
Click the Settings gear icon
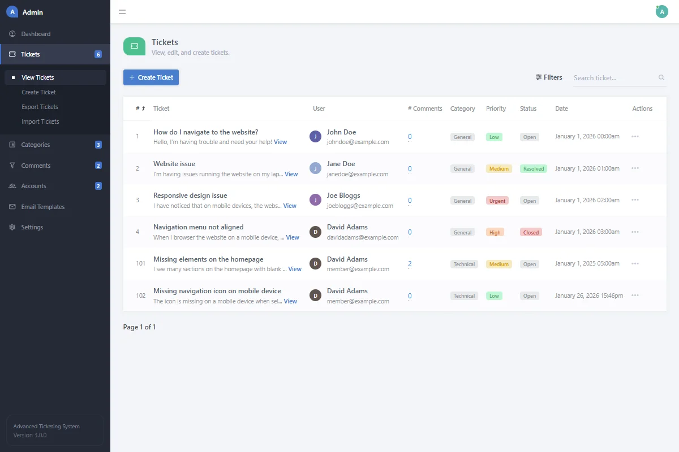pyautogui.click(x=12, y=227)
